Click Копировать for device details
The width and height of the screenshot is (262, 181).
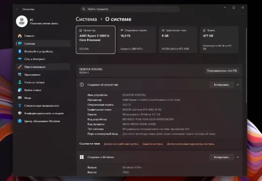click(221, 84)
